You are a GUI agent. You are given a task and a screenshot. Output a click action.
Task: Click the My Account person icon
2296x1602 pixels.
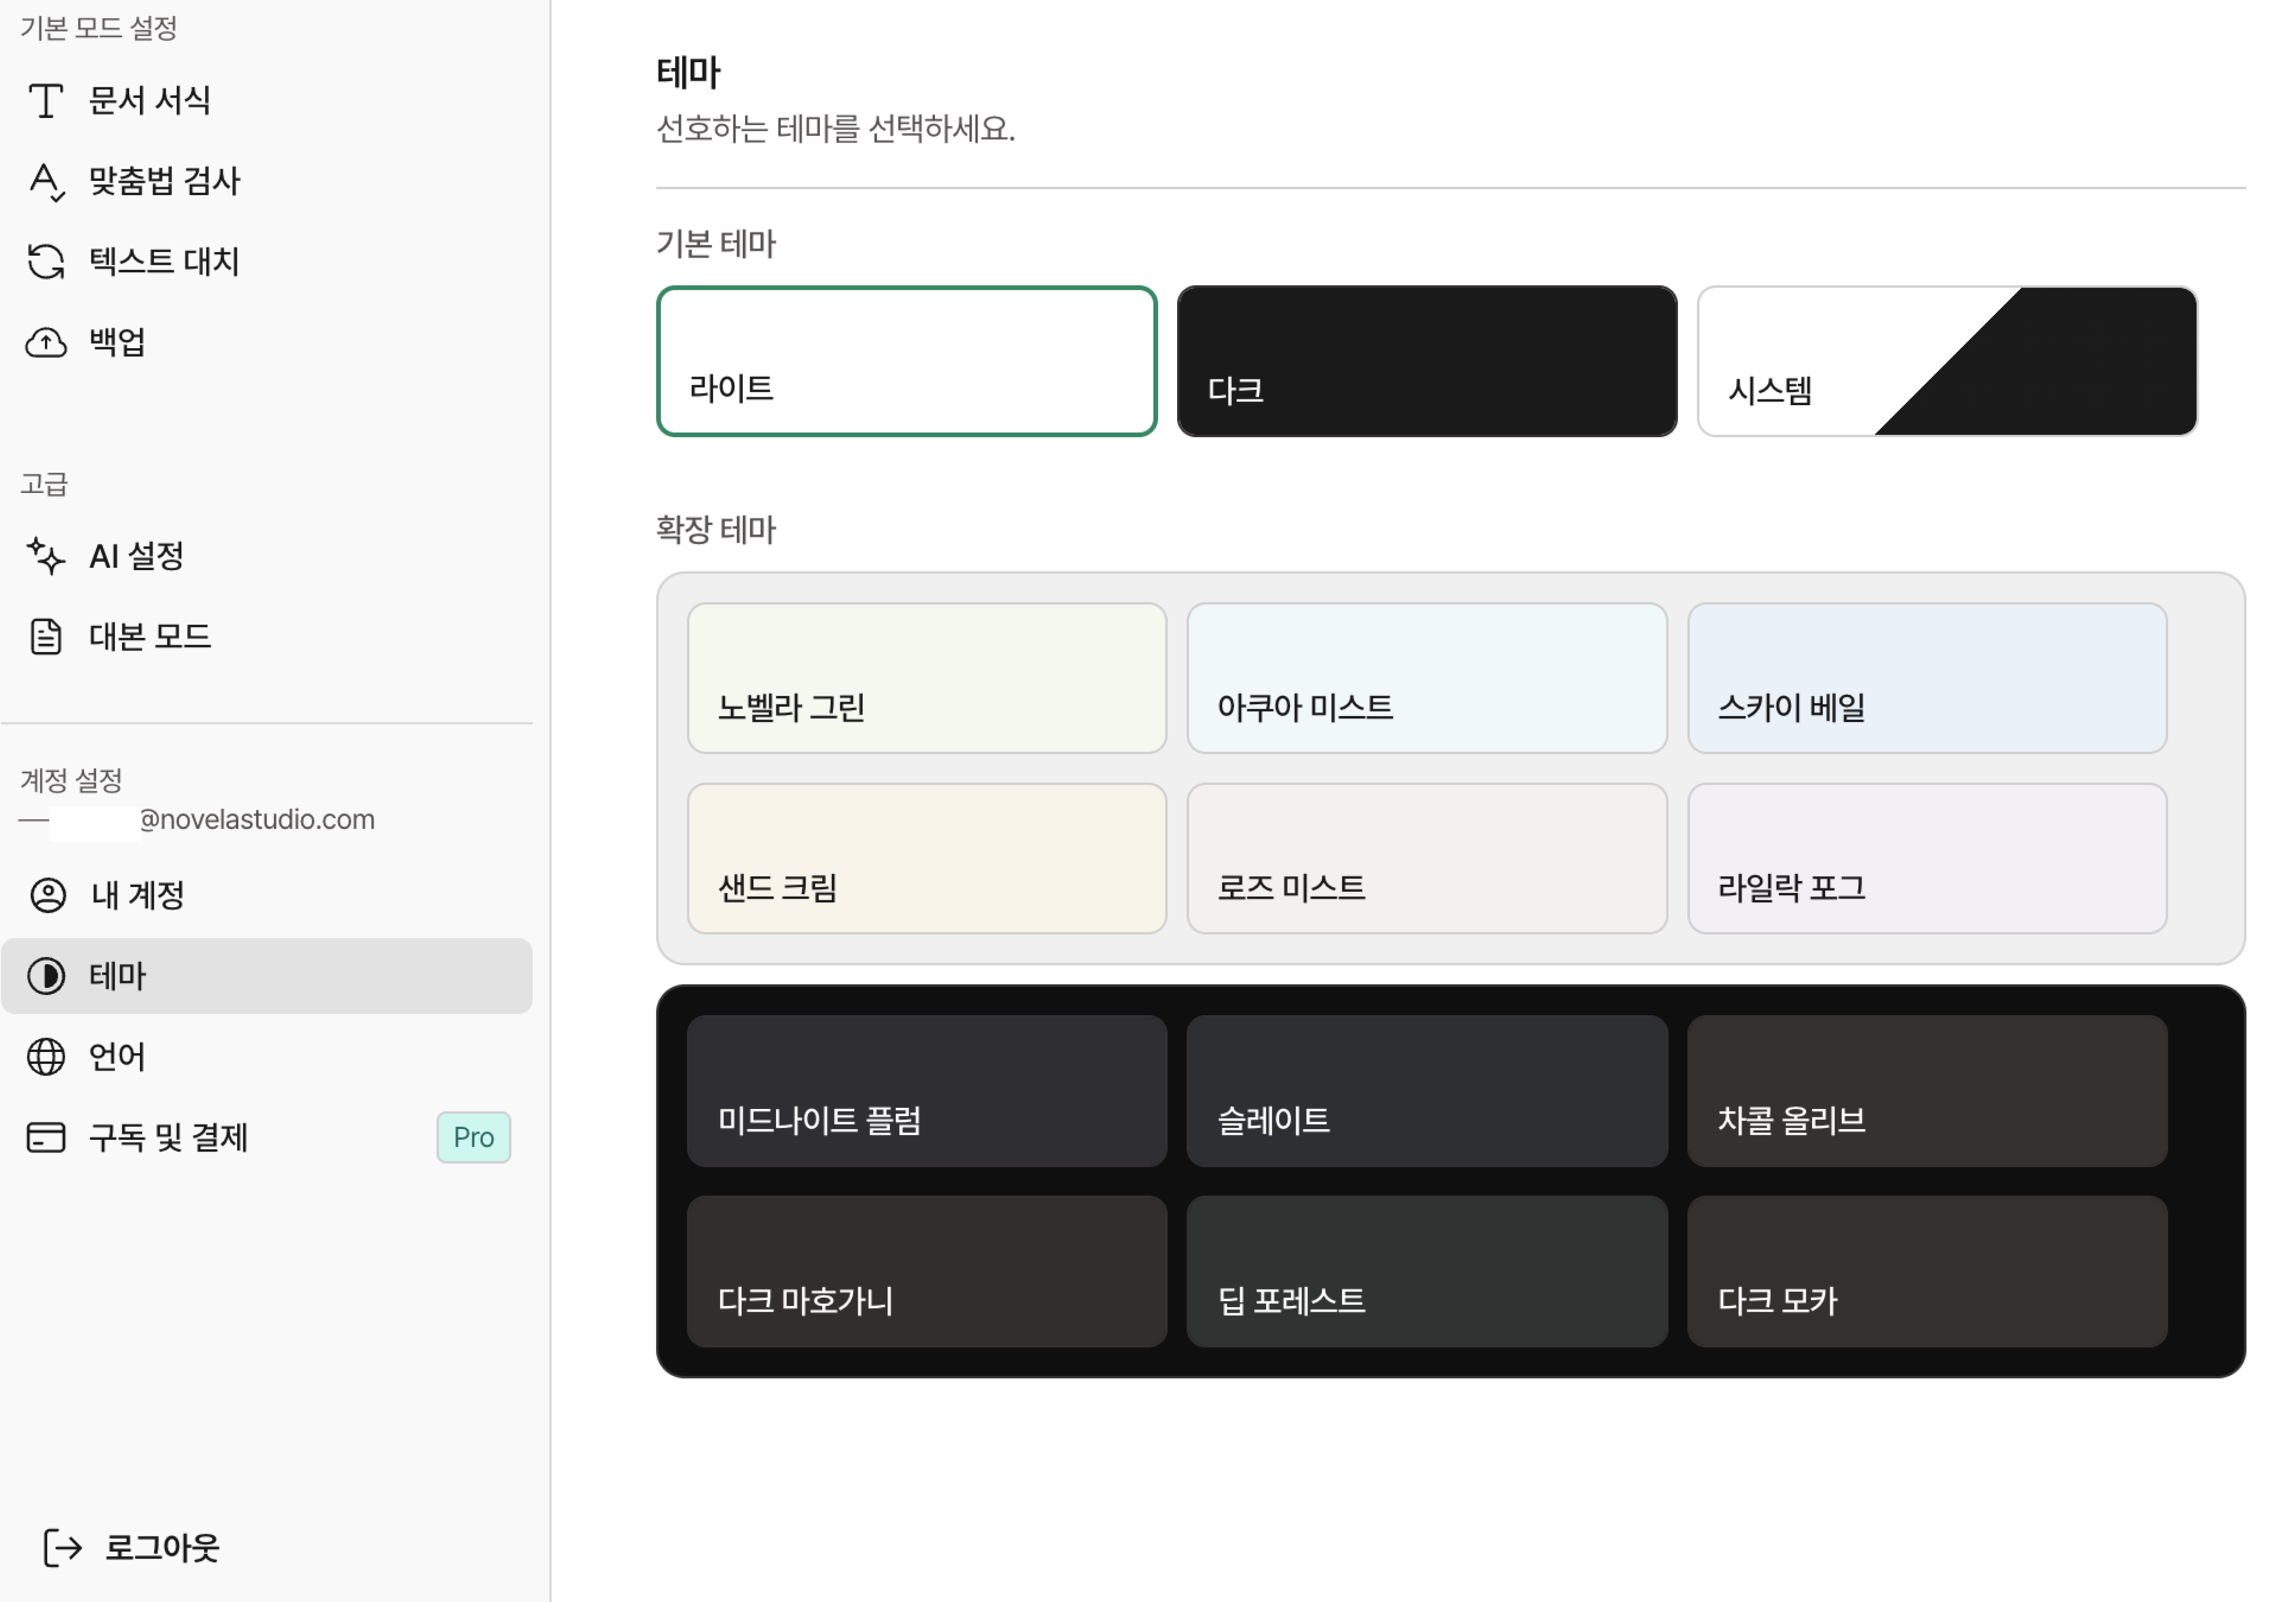tap(48, 895)
